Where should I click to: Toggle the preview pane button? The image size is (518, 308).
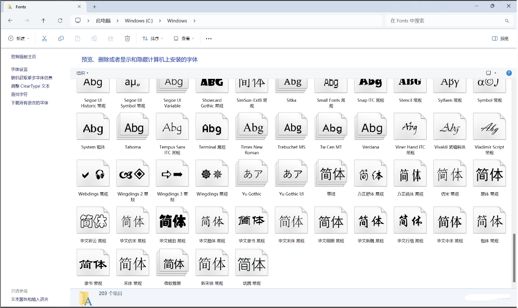pos(500,39)
